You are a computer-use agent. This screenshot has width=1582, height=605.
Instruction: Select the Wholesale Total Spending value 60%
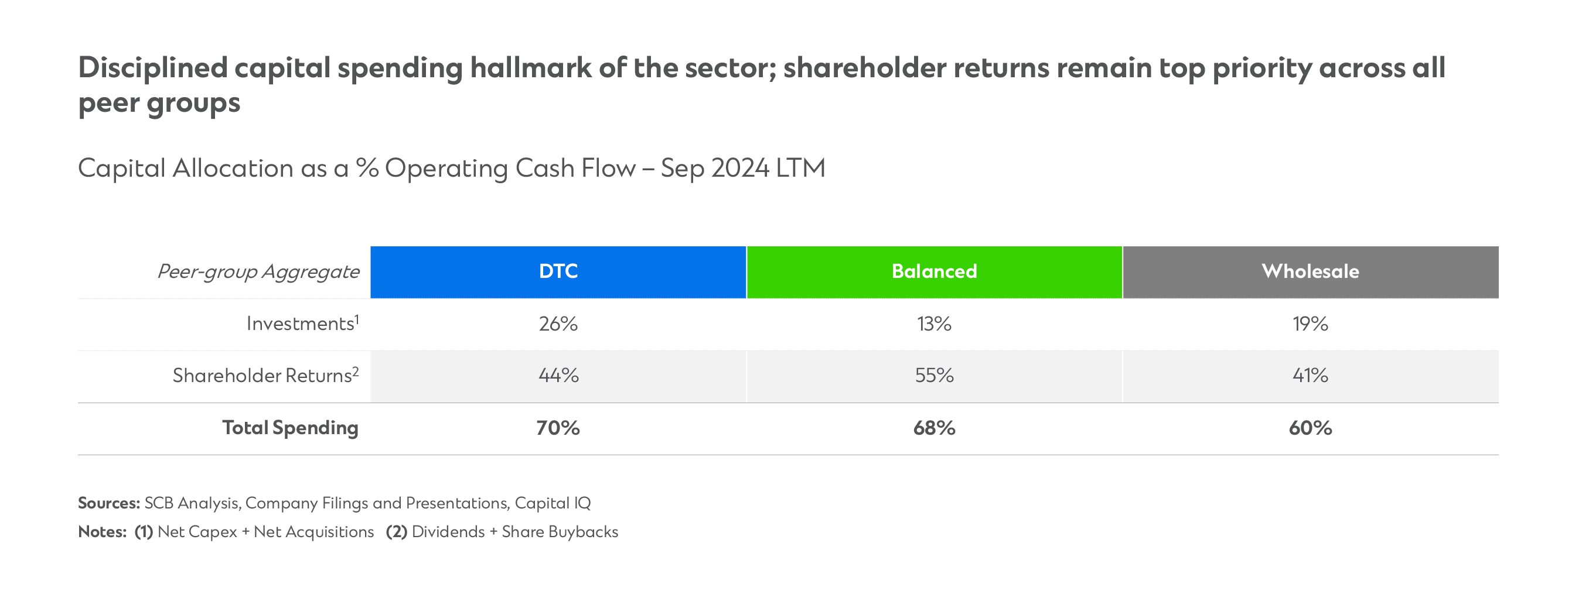point(1310,428)
